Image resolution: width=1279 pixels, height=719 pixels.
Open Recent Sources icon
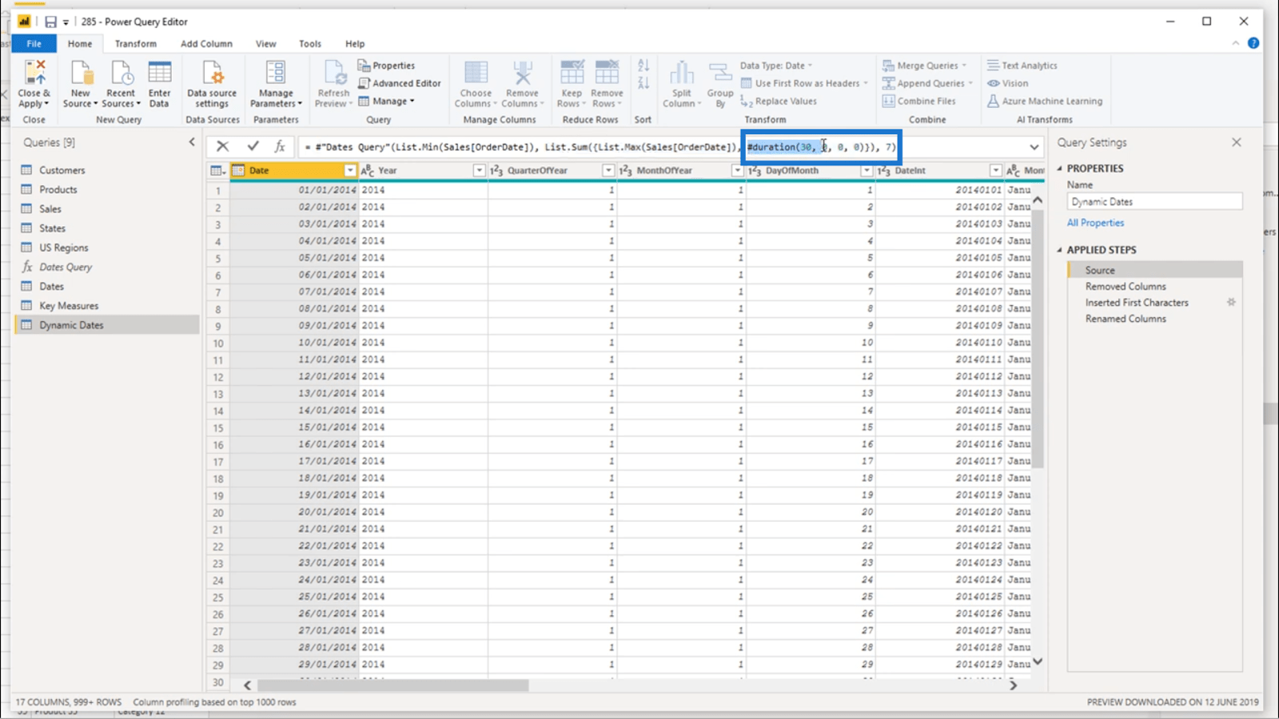[x=121, y=73]
